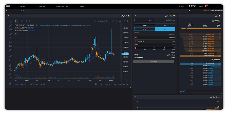The height and width of the screenshot is (114, 228).
Task: Increase order book depth plus icon
Action: pyautogui.click(x=213, y=21)
